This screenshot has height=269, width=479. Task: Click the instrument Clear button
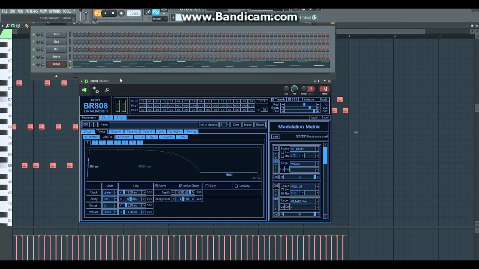[x=236, y=124]
